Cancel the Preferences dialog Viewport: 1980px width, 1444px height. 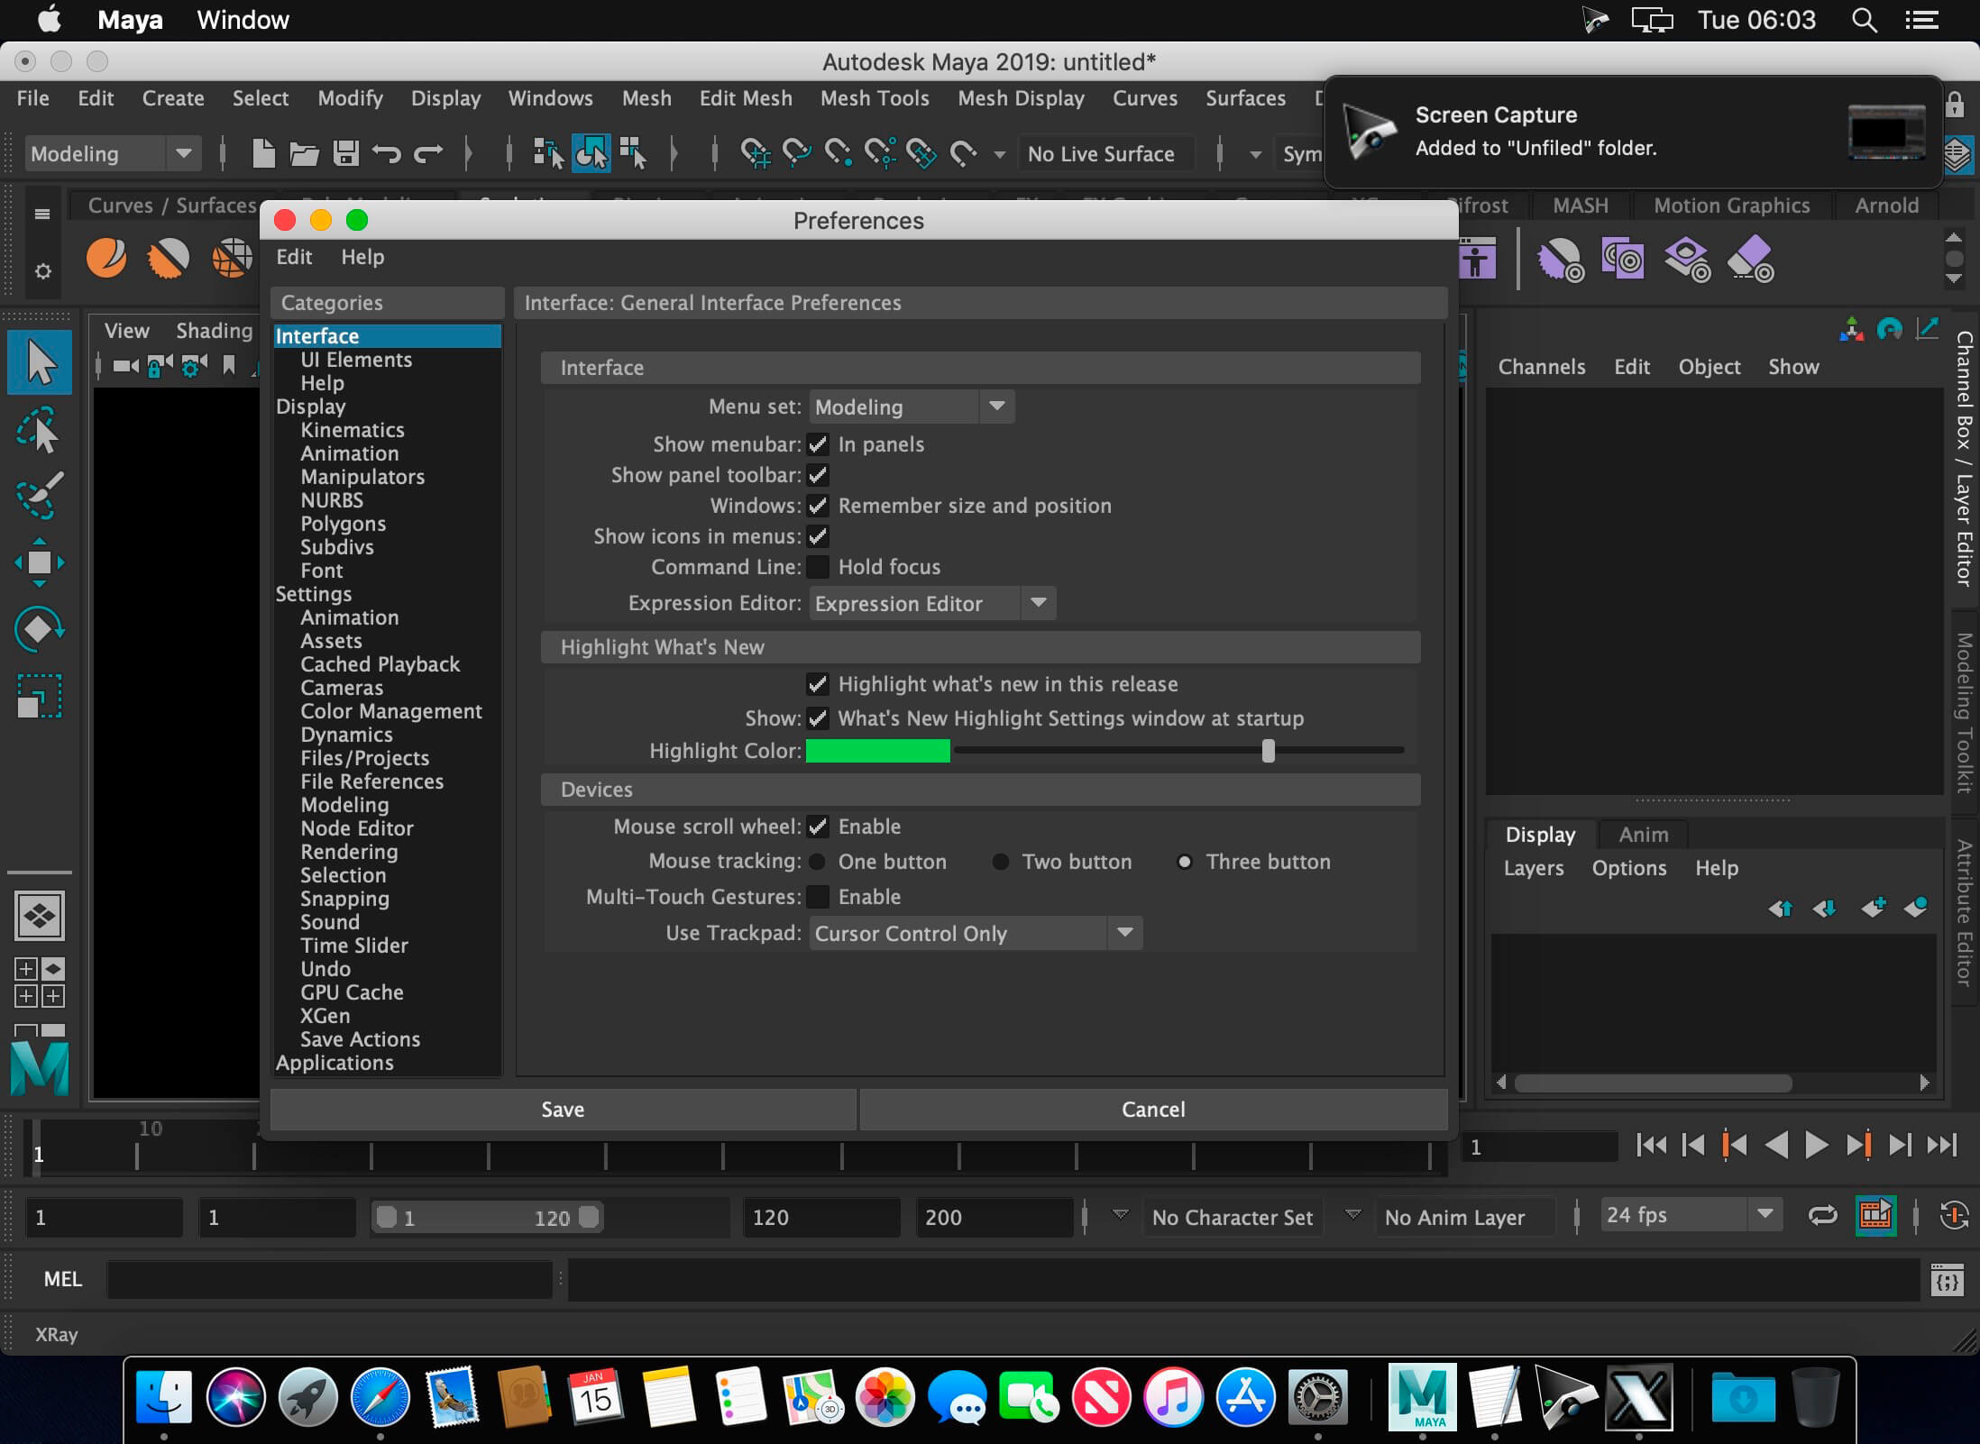tap(1153, 1109)
